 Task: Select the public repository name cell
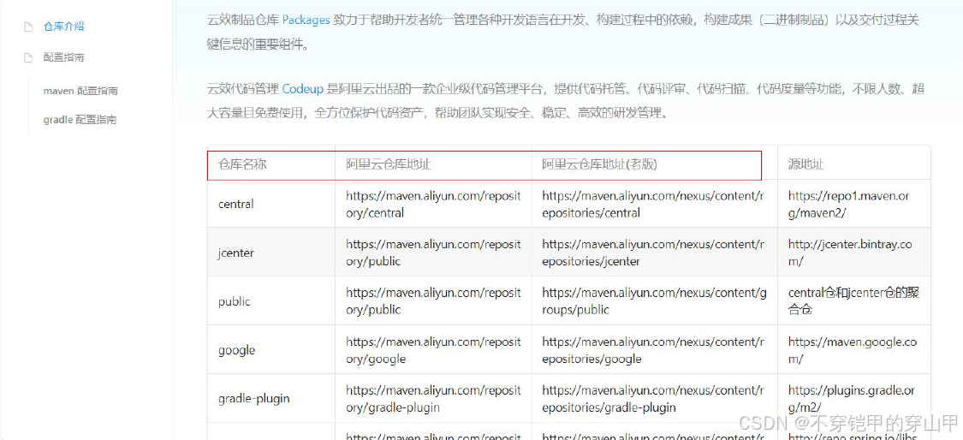[x=234, y=301]
